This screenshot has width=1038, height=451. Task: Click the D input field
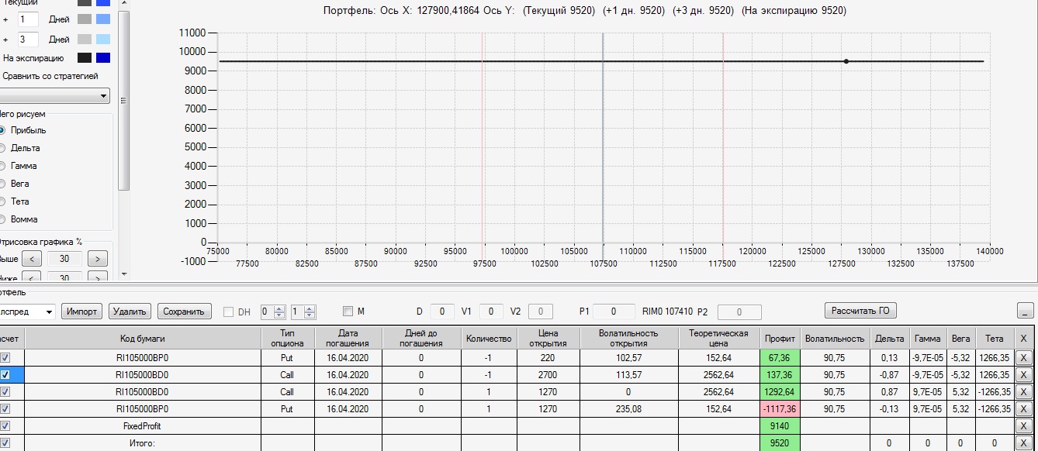(442, 312)
